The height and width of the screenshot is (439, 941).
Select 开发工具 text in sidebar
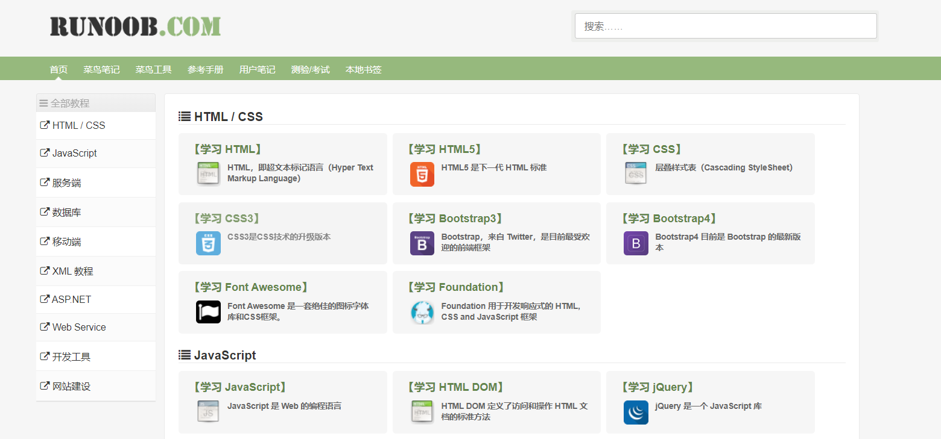pos(71,356)
